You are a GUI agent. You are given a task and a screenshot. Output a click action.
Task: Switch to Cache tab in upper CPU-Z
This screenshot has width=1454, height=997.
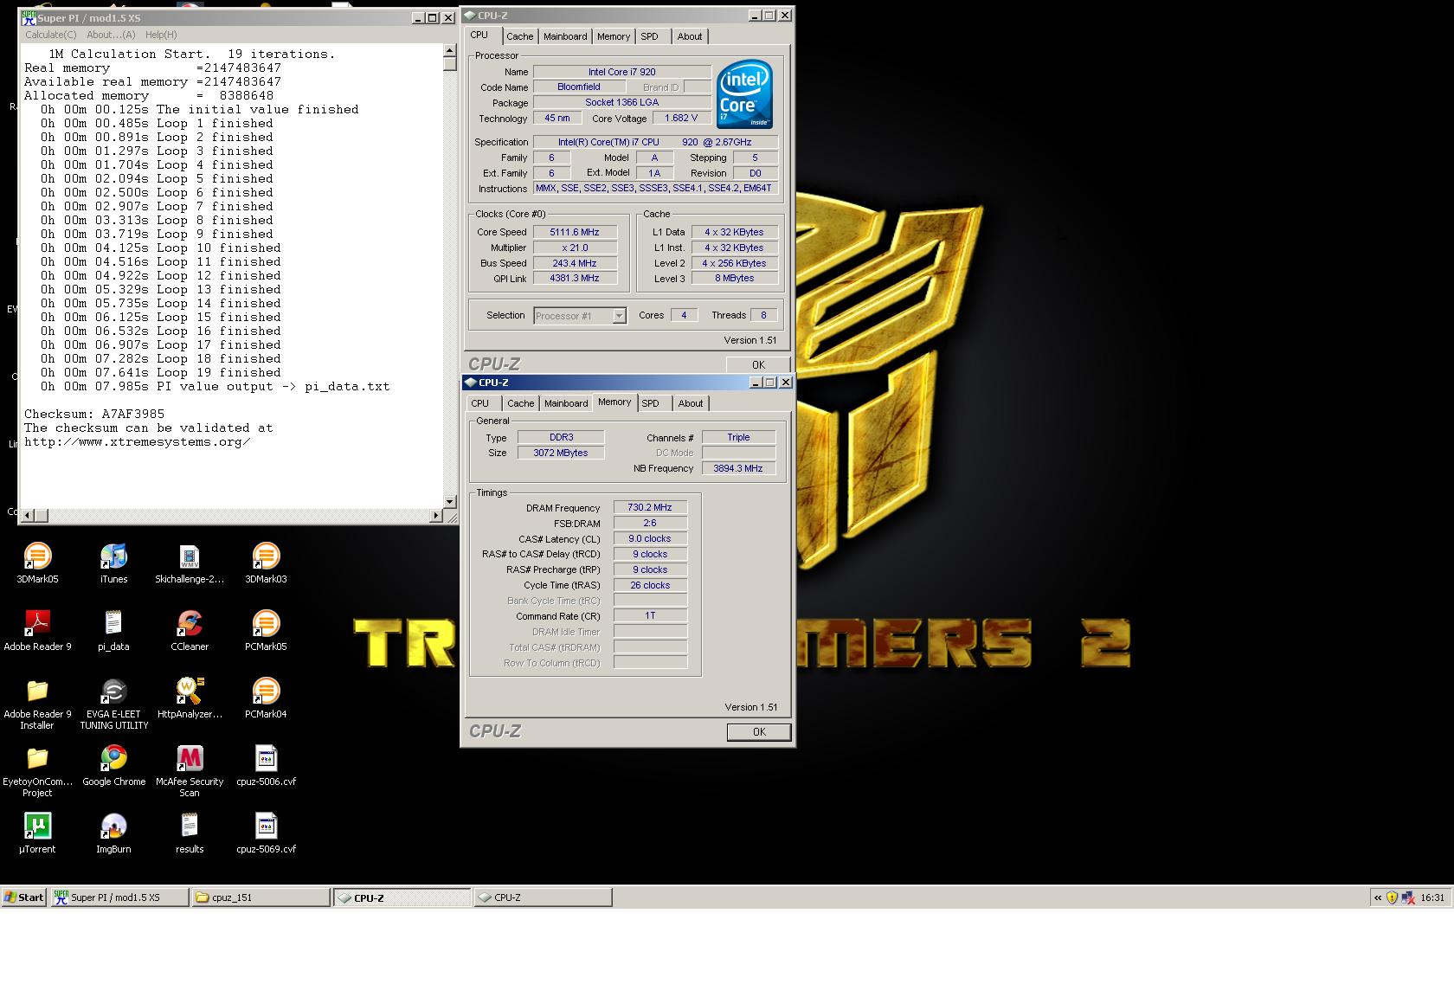click(x=519, y=36)
